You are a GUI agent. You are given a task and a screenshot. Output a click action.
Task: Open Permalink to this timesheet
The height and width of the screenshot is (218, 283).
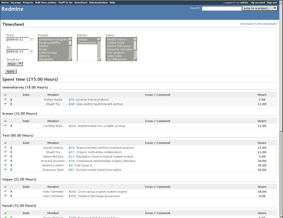[x=258, y=24]
